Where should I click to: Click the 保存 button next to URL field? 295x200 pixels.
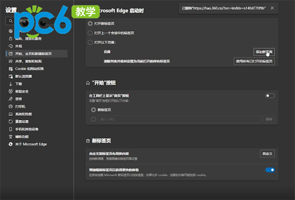(269, 119)
